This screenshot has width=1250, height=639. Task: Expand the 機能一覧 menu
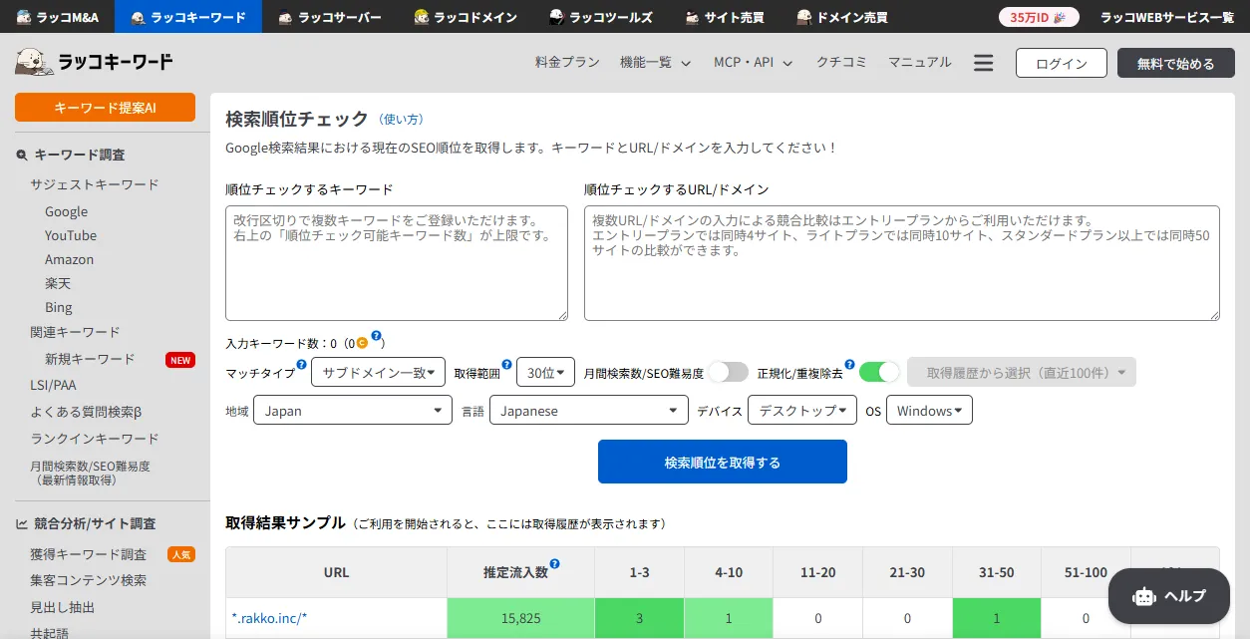pos(655,63)
